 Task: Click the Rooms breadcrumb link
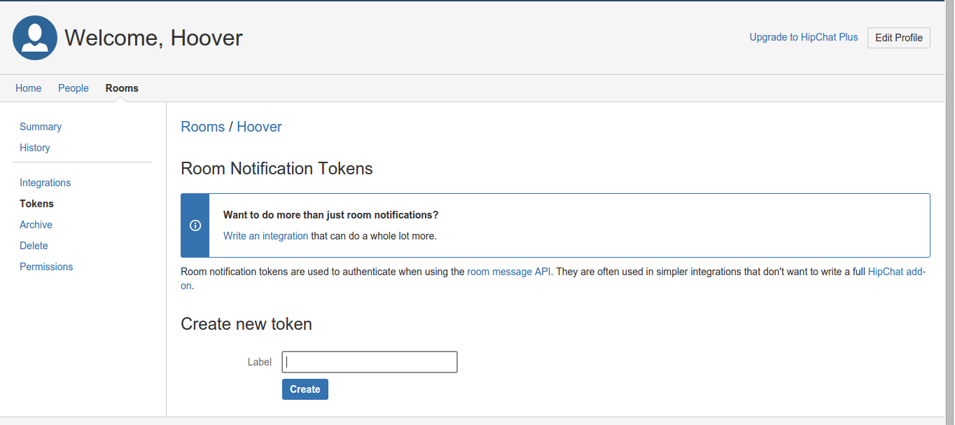tap(202, 127)
